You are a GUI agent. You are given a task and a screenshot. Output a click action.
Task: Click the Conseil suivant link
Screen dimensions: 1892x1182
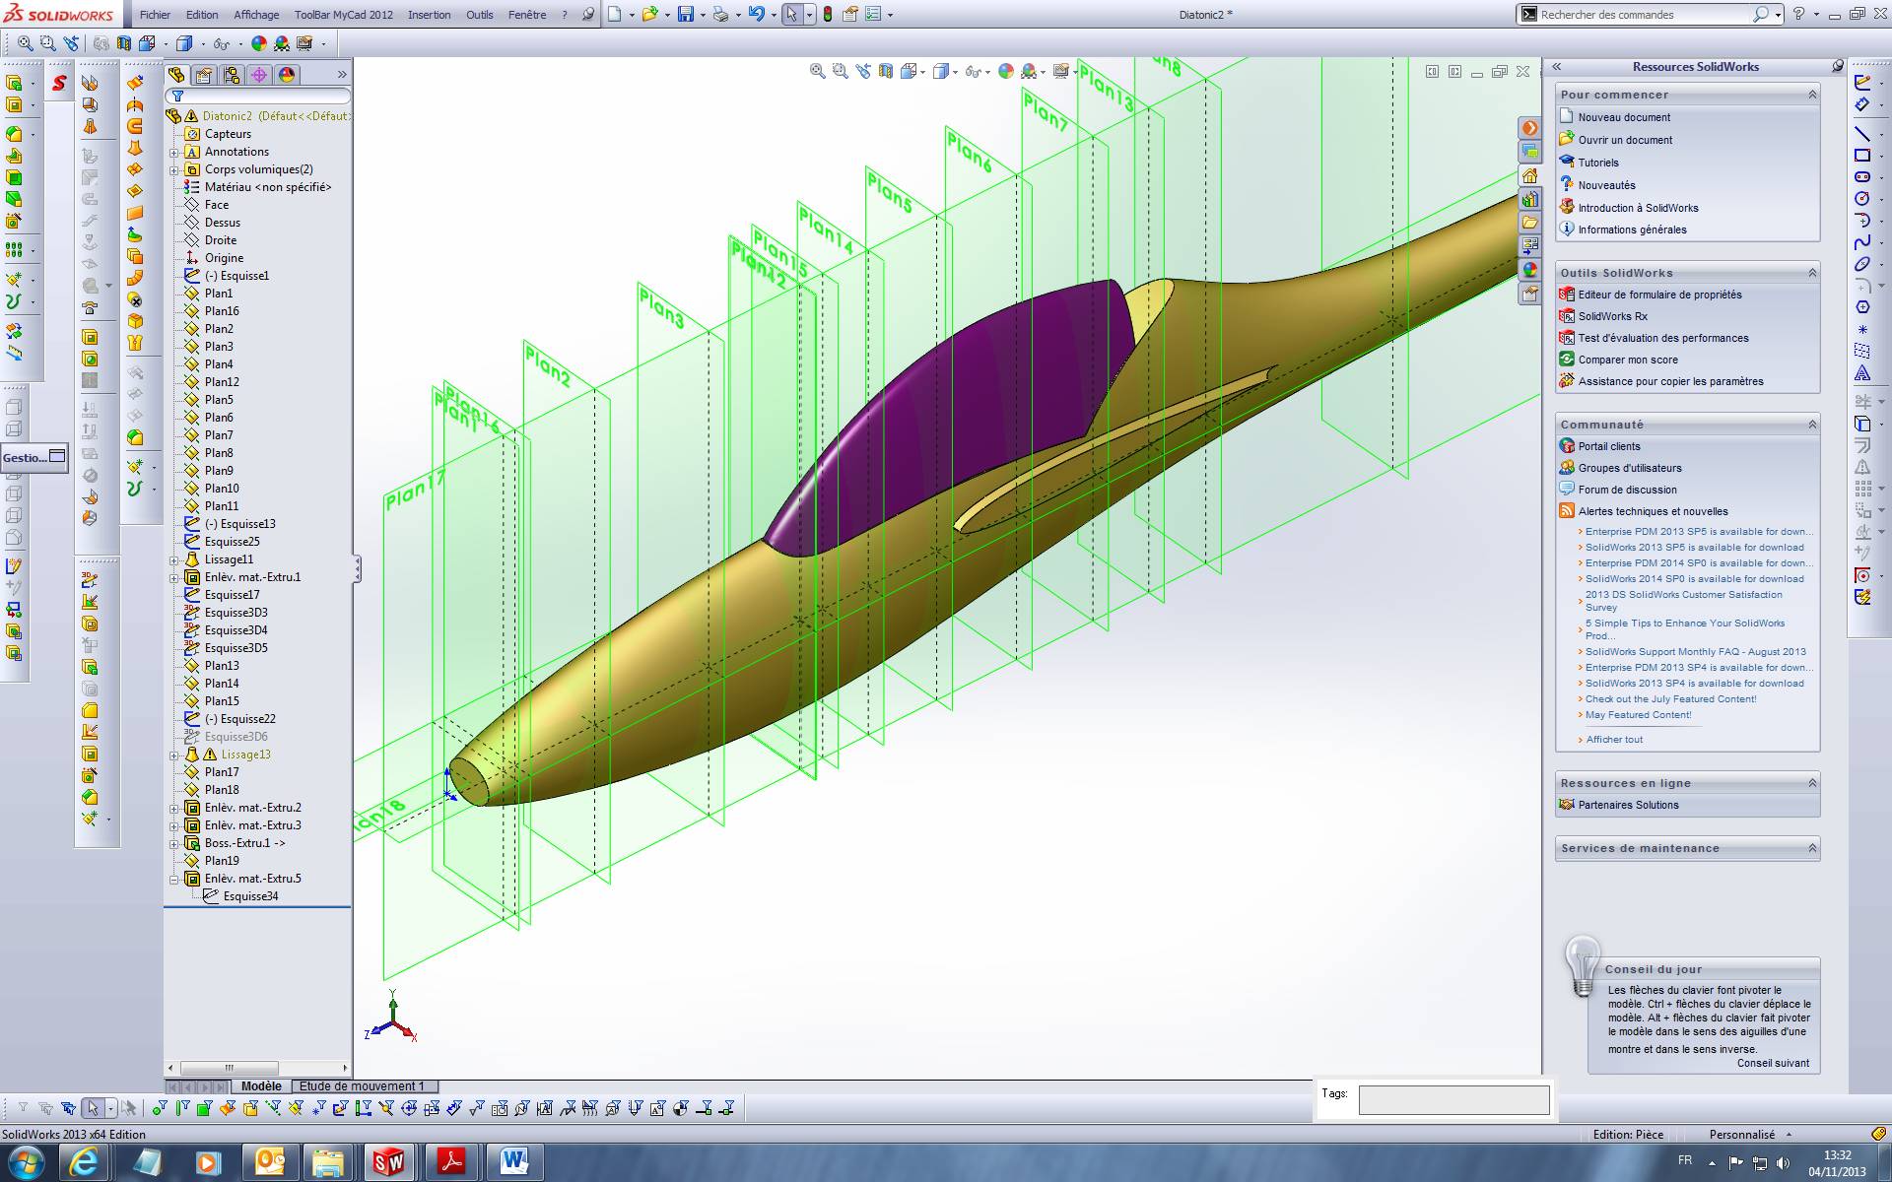pyautogui.click(x=1773, y=1063)
